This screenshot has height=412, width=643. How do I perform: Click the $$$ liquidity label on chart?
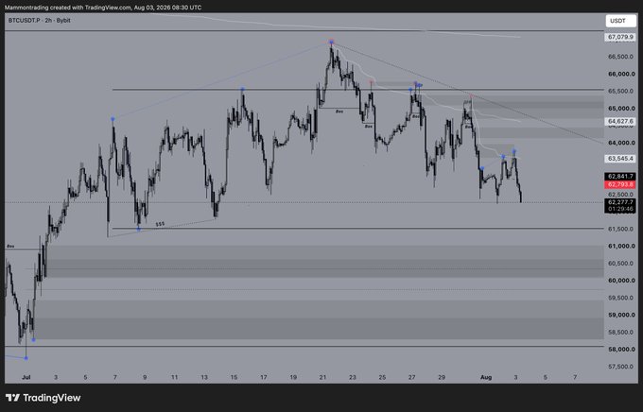click(x=161, y=224)
